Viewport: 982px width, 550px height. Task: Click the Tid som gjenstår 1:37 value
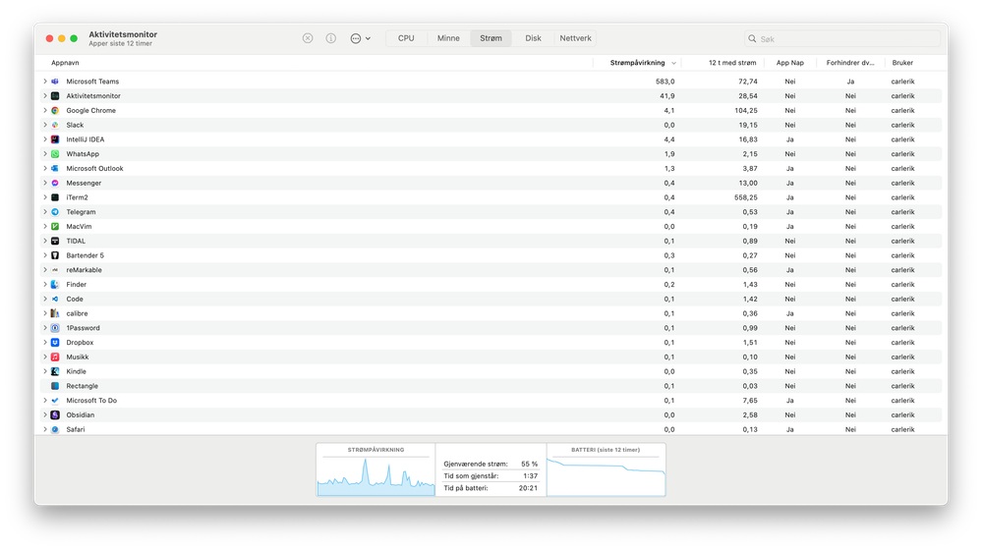[x=531, y=476]
